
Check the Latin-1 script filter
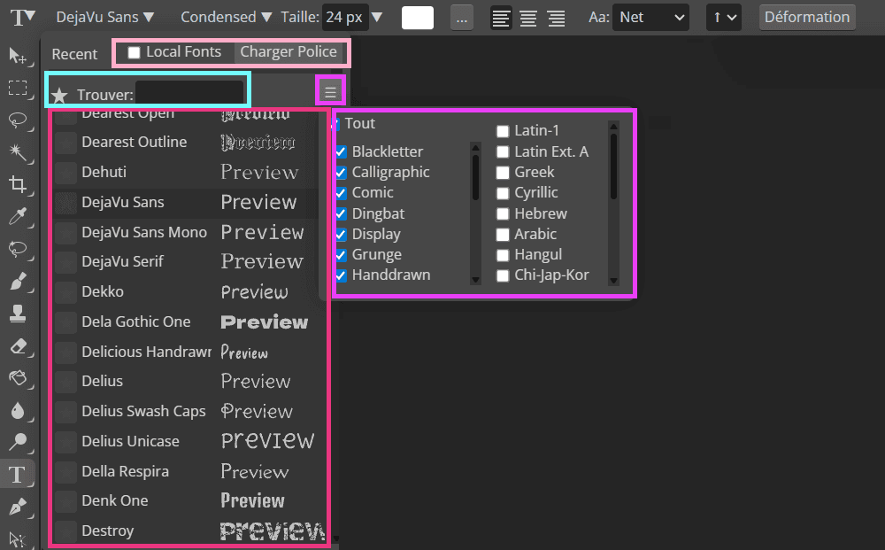pos(503,132)
